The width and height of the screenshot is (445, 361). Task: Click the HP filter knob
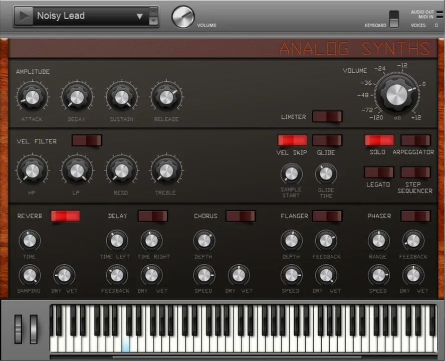click(32, 170)
